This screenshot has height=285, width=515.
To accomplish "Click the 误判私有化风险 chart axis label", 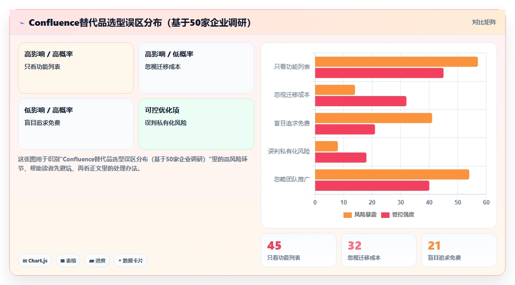I will [x=289, y=151].
